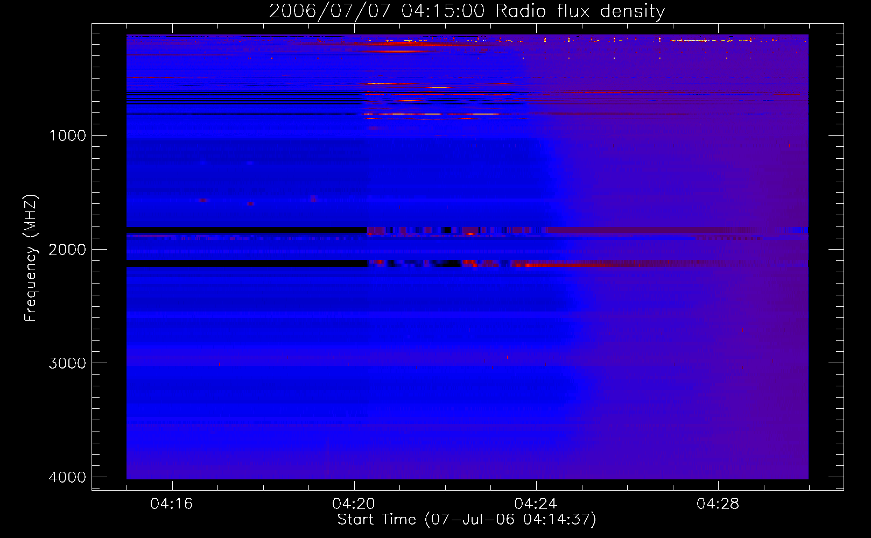Screen dimensions: 871x538
Task: Click the black data gap band near 1800 MHz
Action: click(247, 230)
